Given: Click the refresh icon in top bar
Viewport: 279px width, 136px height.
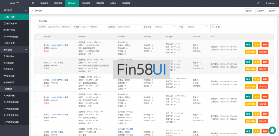Looking at the screenshot, I should [258, 4].
